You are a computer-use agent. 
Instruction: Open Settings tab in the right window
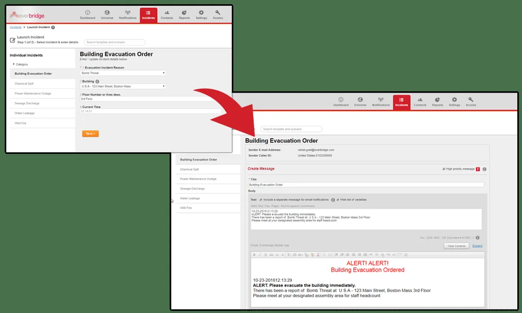pos(454,102)
